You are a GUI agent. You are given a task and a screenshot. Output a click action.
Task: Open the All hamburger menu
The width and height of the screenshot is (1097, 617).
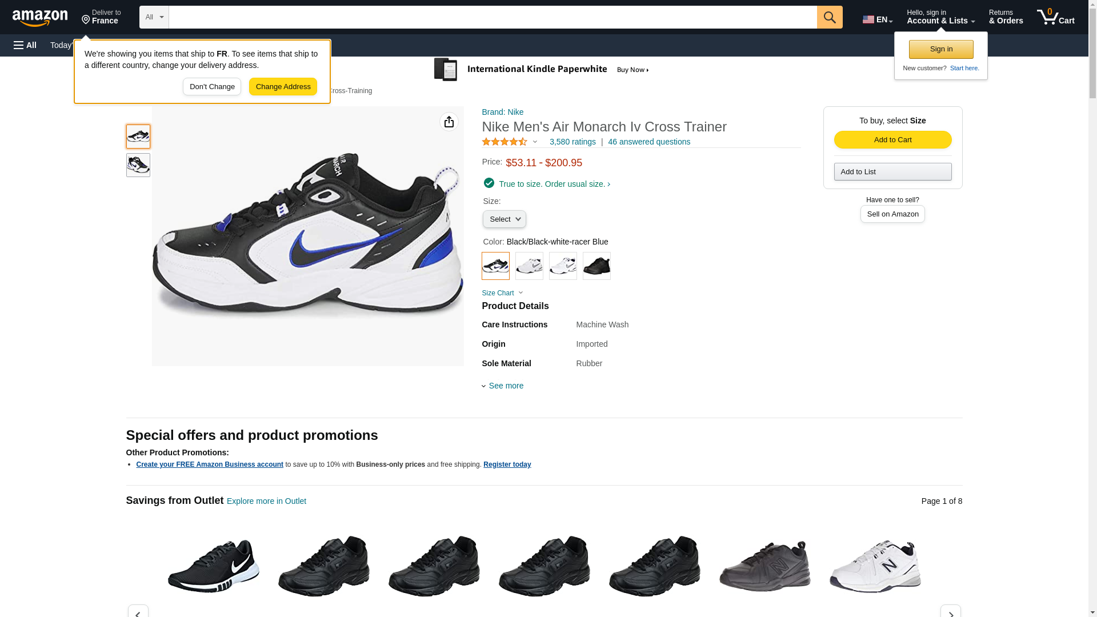click(25, 45)
